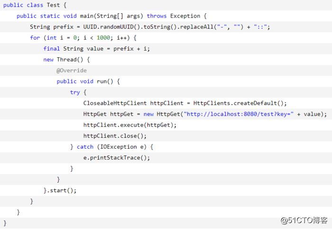
Task: Click 'HttpClients.createDefault();' call
Action: point(240,103)
